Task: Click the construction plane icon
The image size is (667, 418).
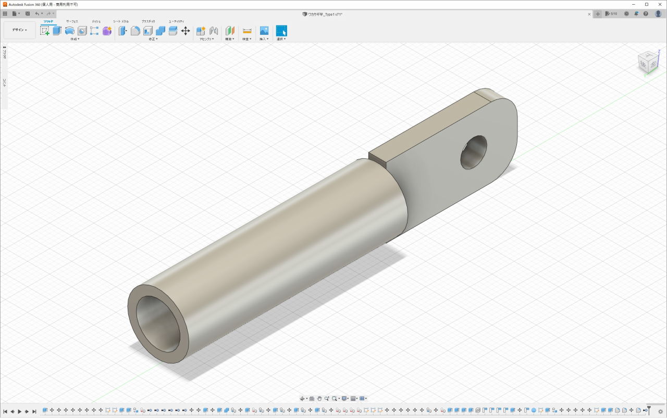Action: point(230,31)
